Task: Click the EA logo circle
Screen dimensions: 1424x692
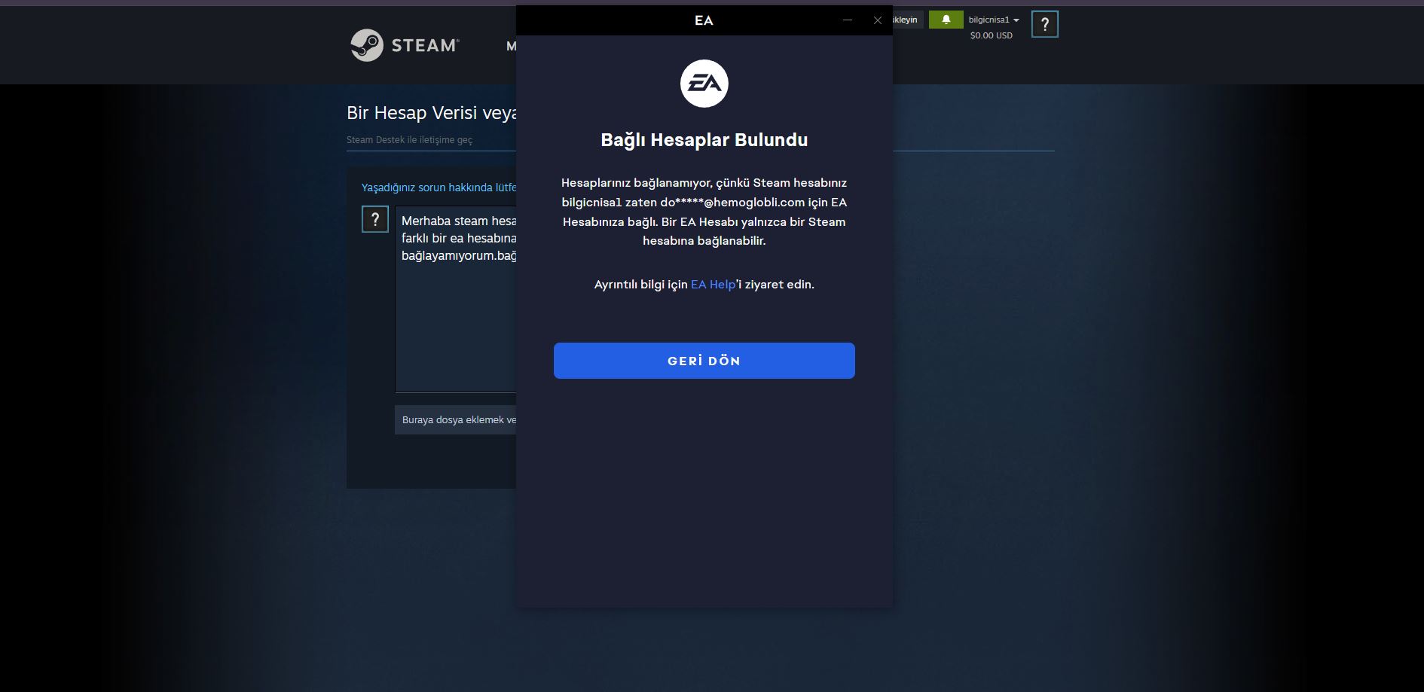Action: 704,84
